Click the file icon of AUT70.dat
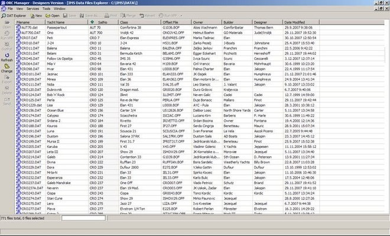Image resolution: width=390 pixels, height=236 pixels. tap(18, 27)
